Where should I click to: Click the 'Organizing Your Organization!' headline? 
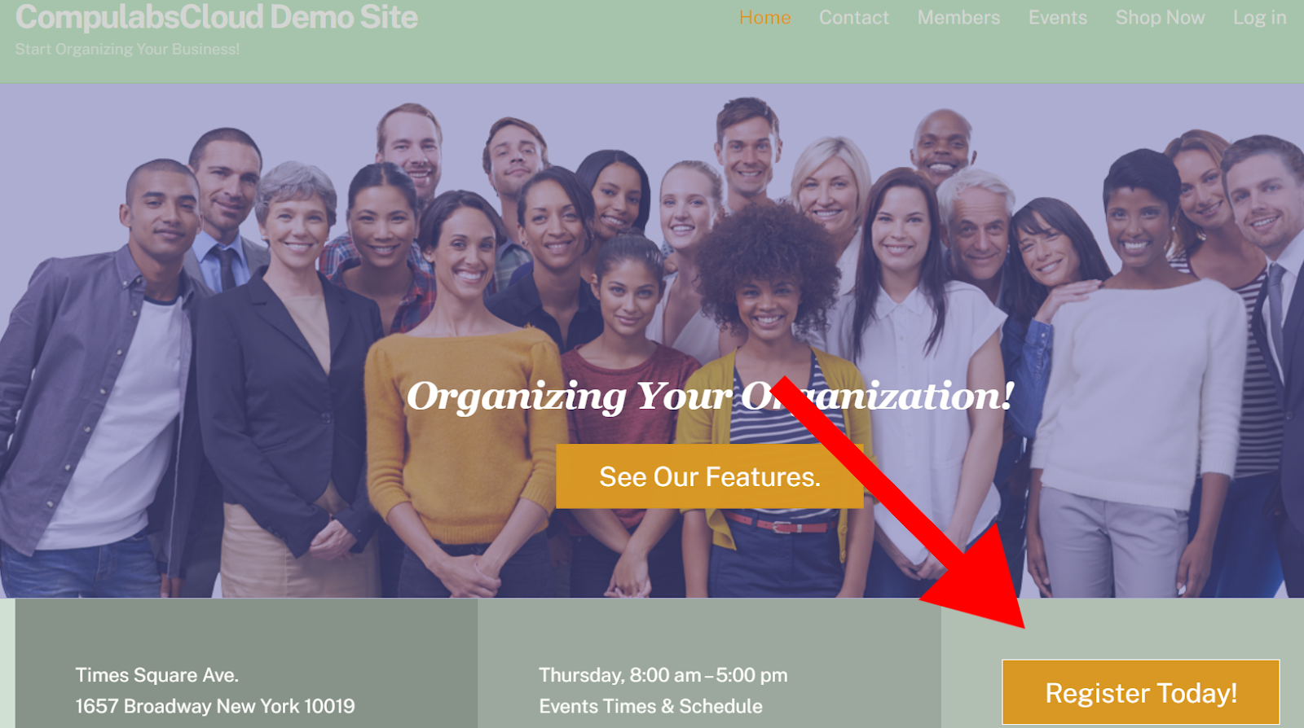710,397
